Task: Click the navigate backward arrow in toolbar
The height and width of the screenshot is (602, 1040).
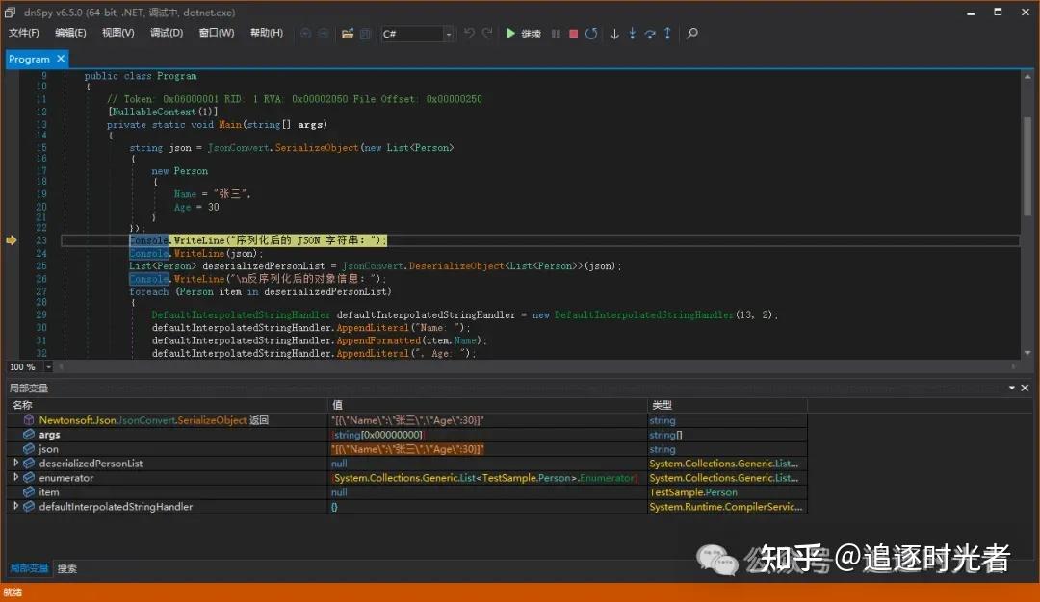Action: click(305, 33)
